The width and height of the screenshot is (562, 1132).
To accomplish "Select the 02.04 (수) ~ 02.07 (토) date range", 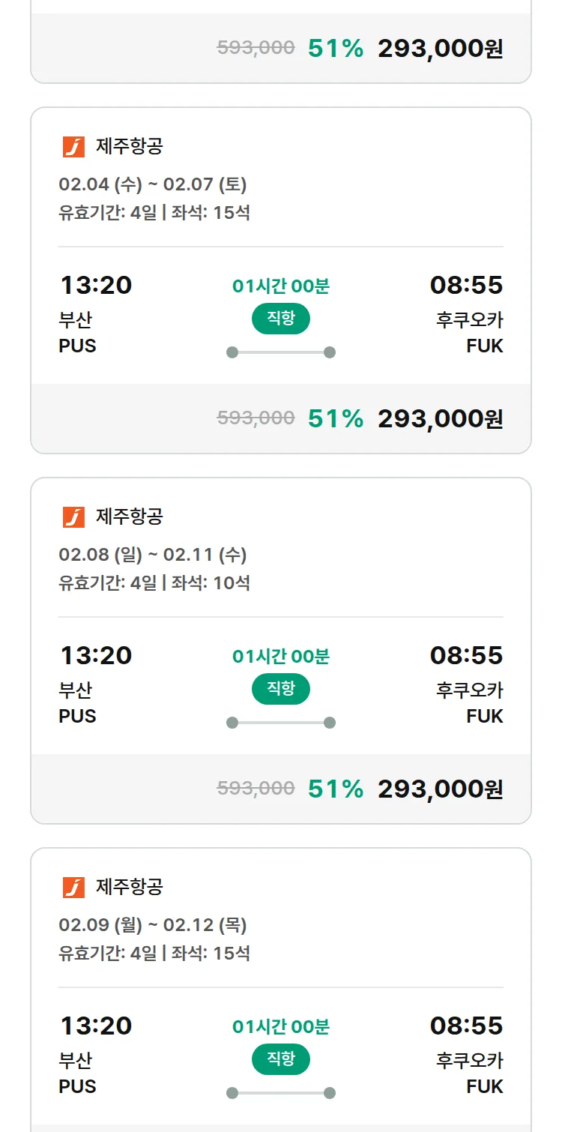I will [x=153, y=184].
